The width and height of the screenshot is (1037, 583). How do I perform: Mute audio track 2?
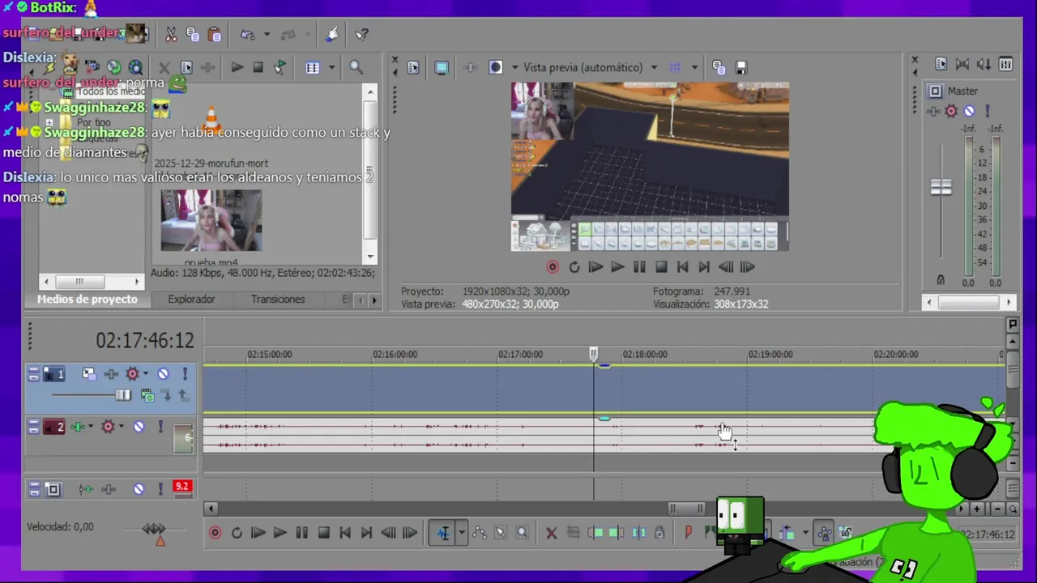pos(139,427)
